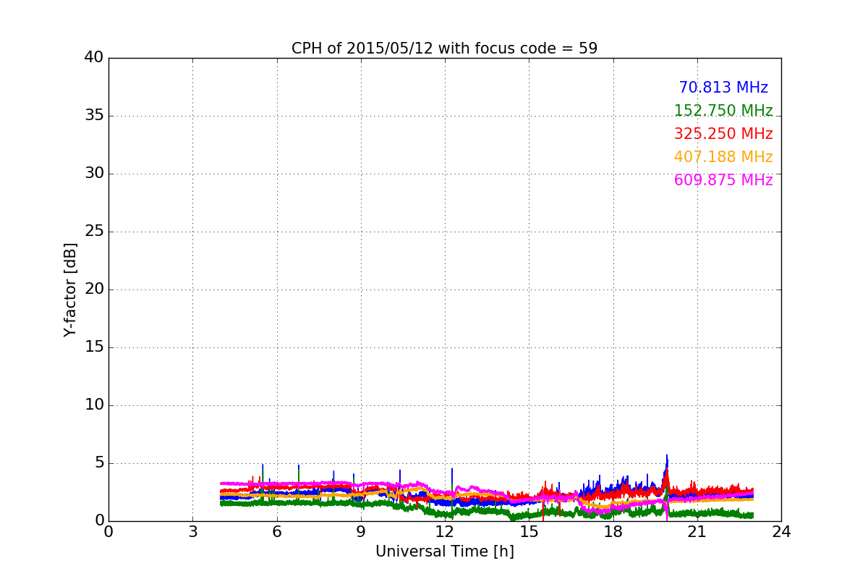Select the blue 70.813 MHz legend label
The height and width of the screenshot is (579, 868).
pos(723,88)
